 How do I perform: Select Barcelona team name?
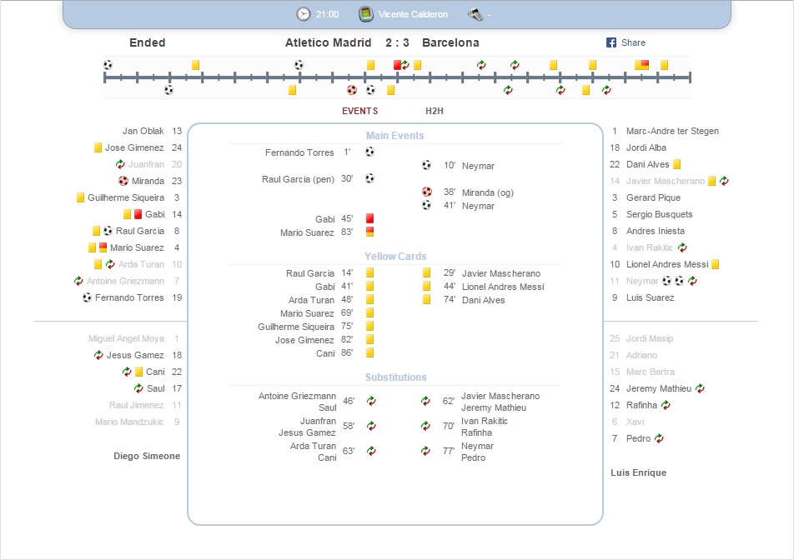point(450,42)
